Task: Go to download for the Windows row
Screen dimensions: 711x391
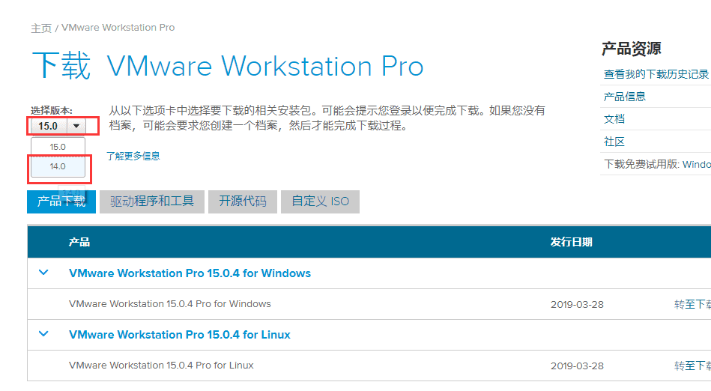Action: 692,304
